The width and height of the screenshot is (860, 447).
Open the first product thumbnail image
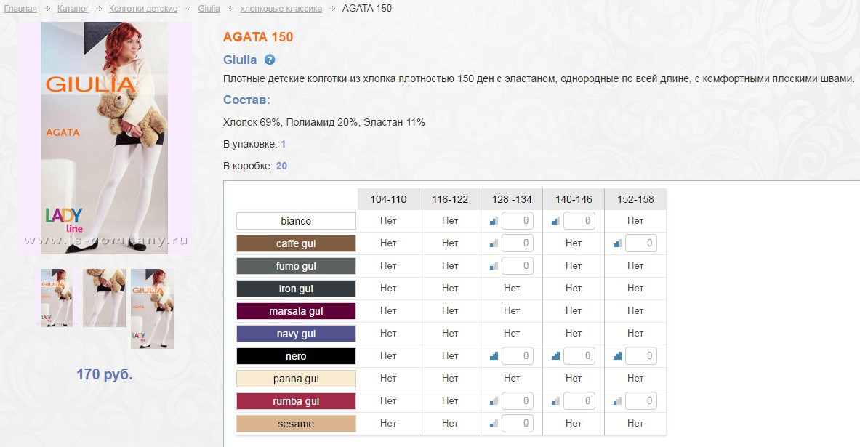(x=57, y=297)
